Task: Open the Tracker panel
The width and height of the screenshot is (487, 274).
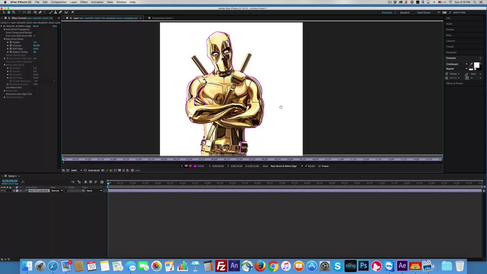Action: tap(450, 46)
